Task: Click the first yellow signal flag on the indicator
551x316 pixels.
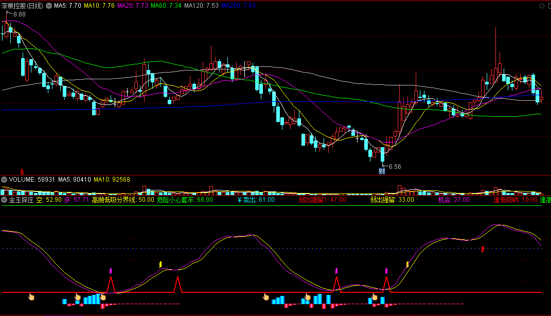Action: coord(161,265)
